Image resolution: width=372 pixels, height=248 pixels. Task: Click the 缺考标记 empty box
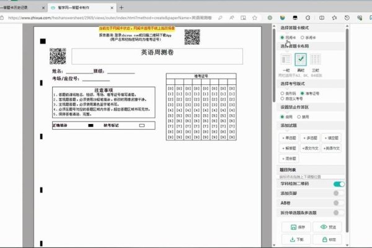[x=142, y=125]
